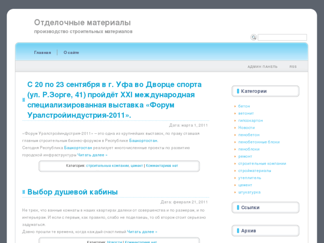
Task: Click the Отделочные материалы site title
Action: (82, 22)
